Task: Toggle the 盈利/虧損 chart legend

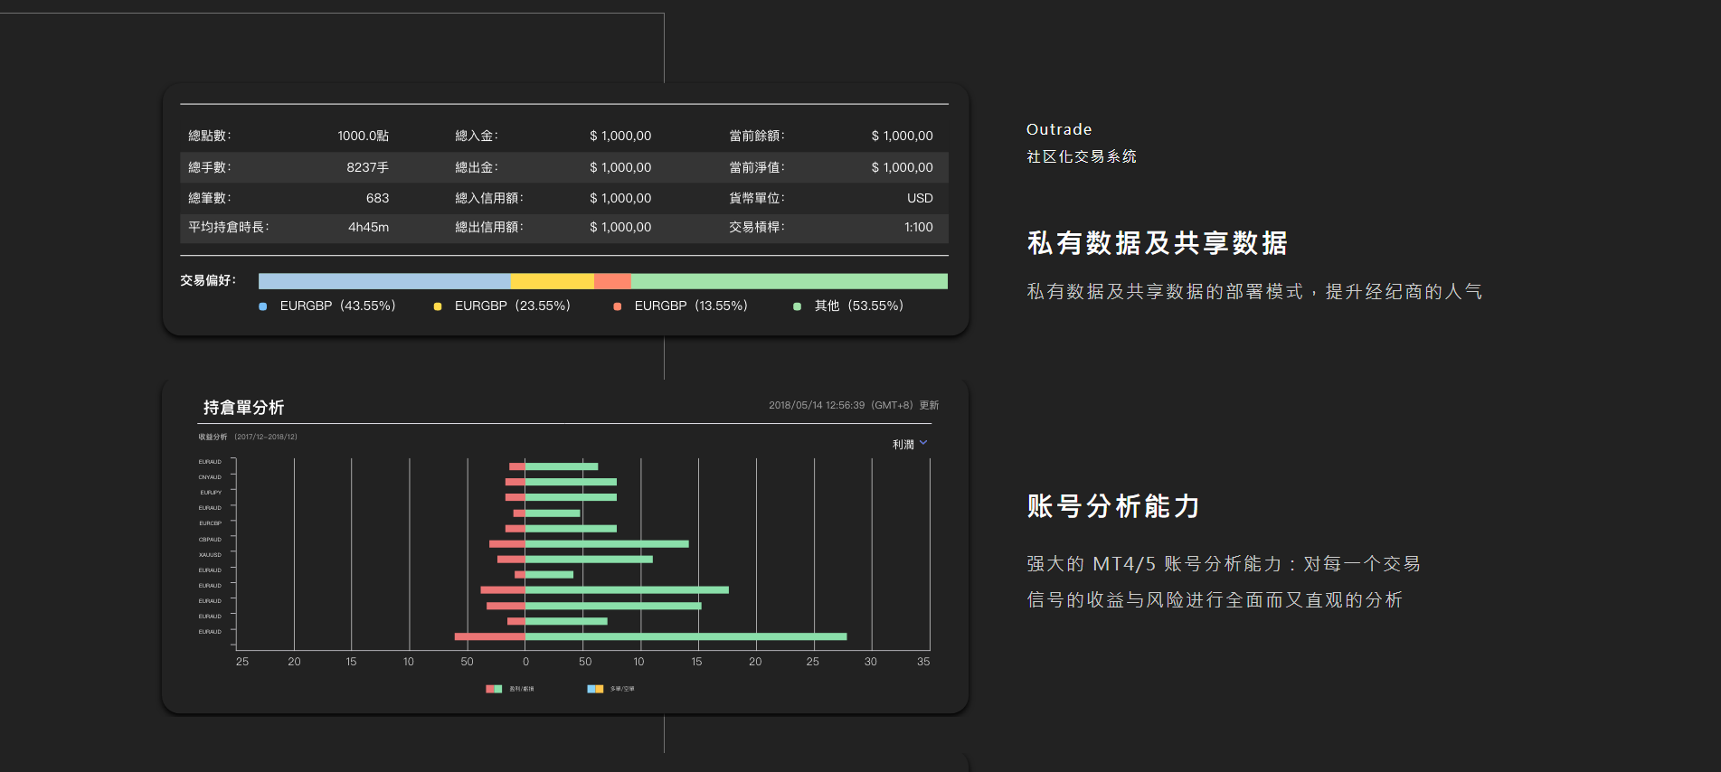Action: [510, 689]
